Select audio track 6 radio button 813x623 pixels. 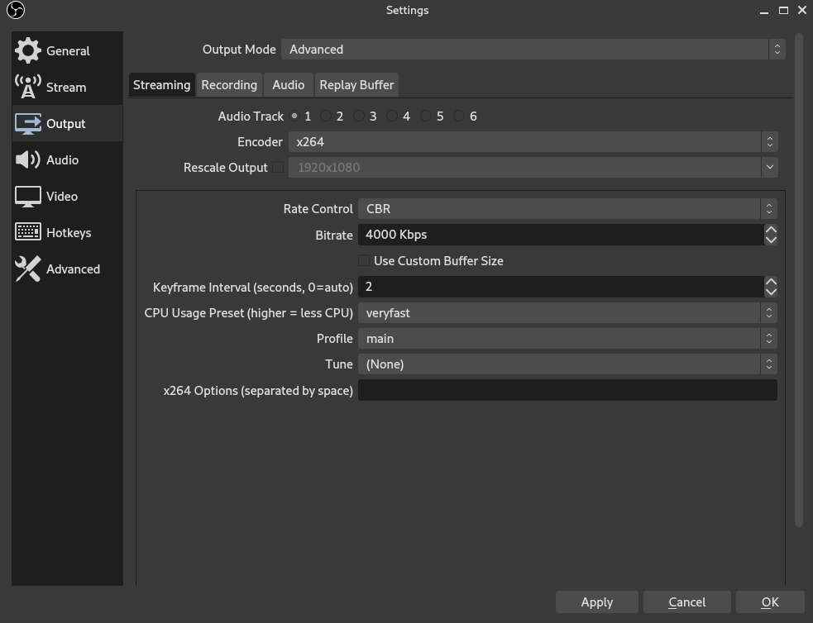[x=459, y=116]
